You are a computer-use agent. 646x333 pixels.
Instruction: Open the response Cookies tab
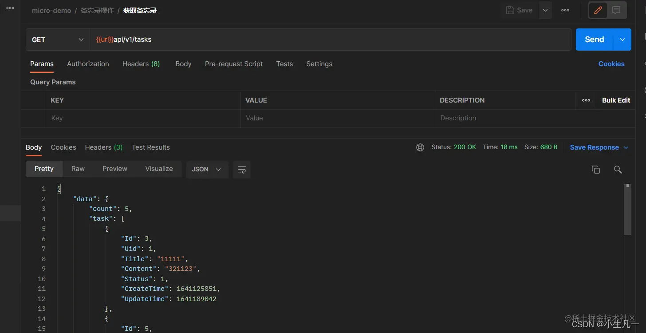(63, 147)
